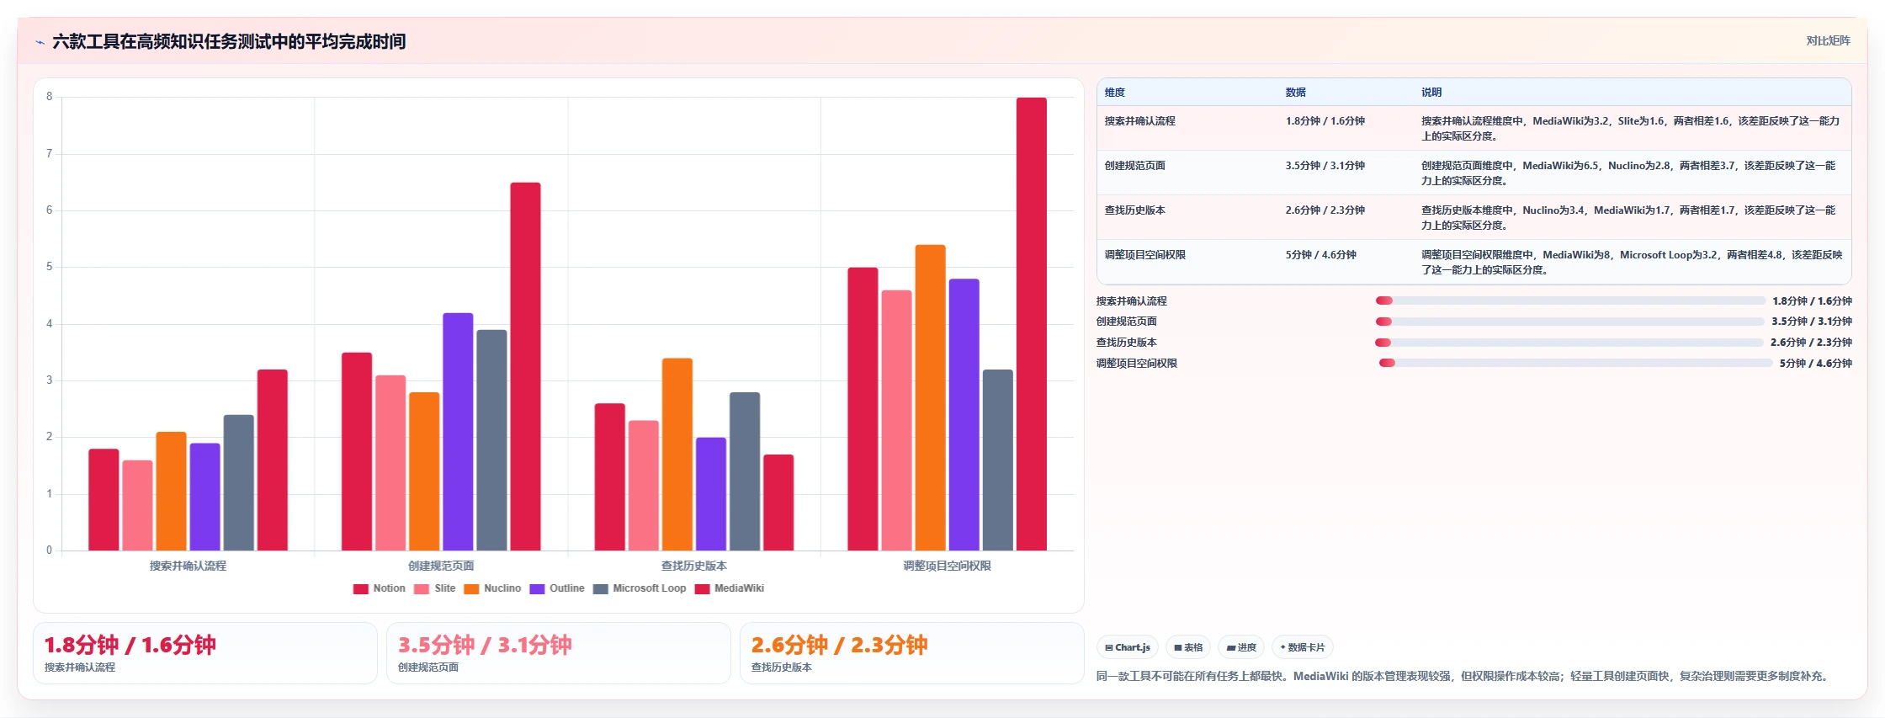Click the description mentioning MediaWiki为3.2
This screenshot has width=1885, height=718.
[x=1631, y=129]
